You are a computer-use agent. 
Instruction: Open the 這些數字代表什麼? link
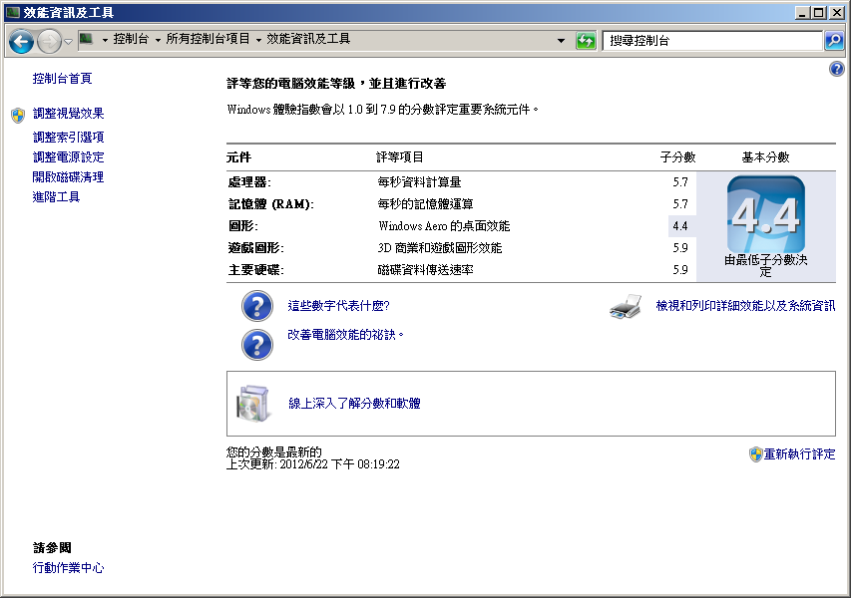tap(338, 306)
